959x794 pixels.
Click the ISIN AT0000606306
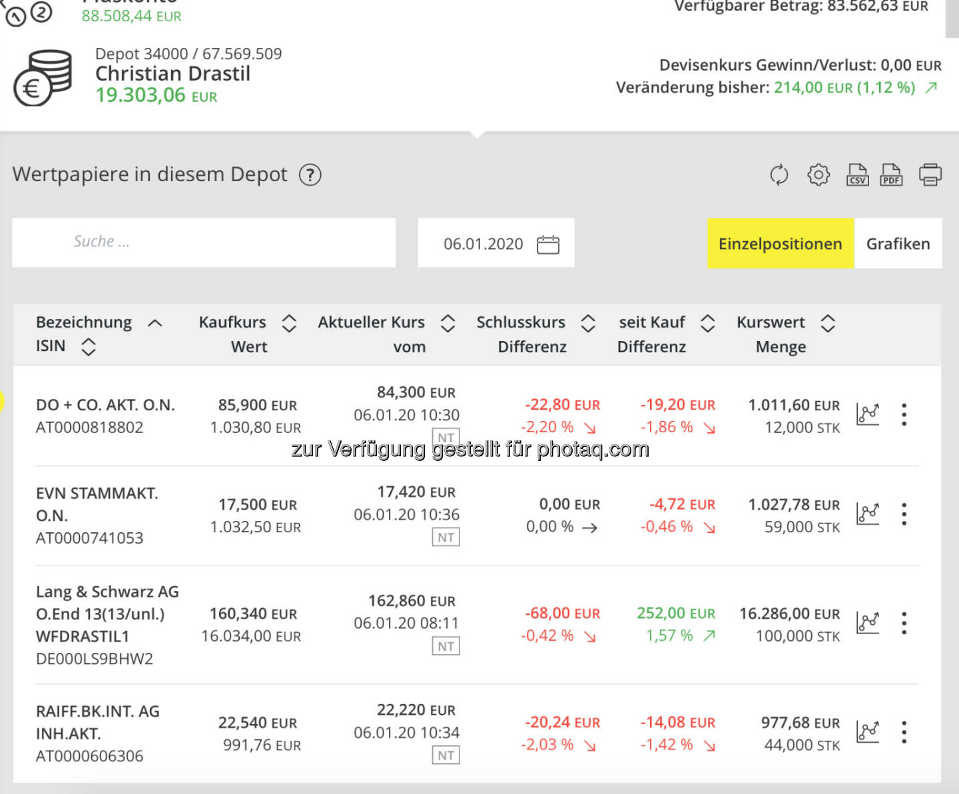(x=90, y=756)
